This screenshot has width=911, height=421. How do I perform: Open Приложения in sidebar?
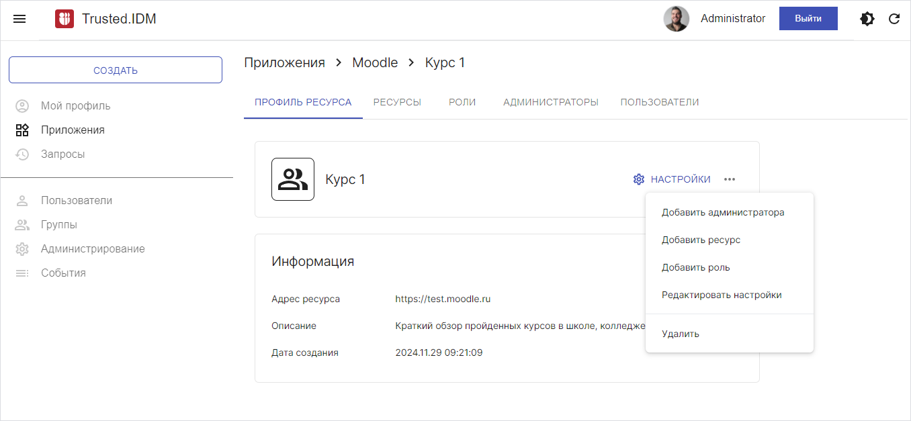coord(73,130)
